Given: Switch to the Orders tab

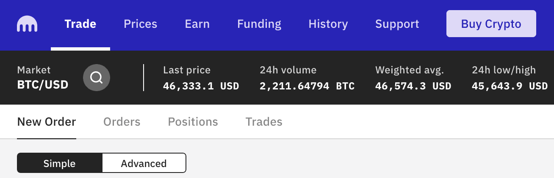Looking at the screenshot, I should 122,122.
